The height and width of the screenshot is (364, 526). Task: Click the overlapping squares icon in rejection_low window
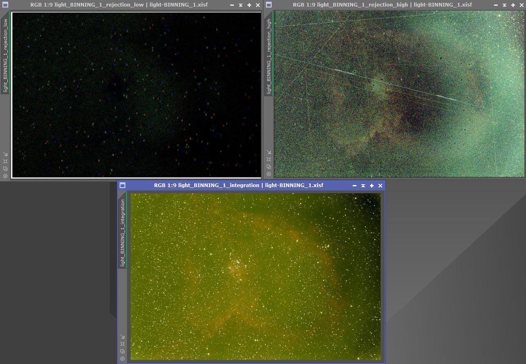5,169
